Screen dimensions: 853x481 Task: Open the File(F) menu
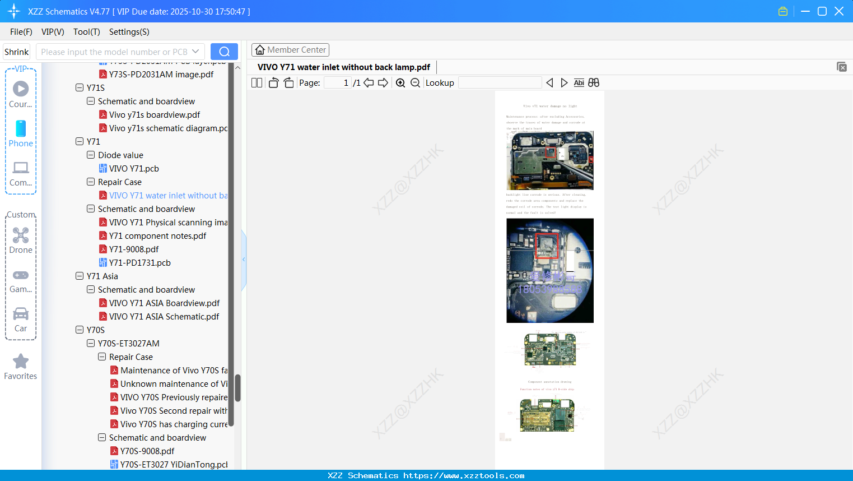coord(21,32)
